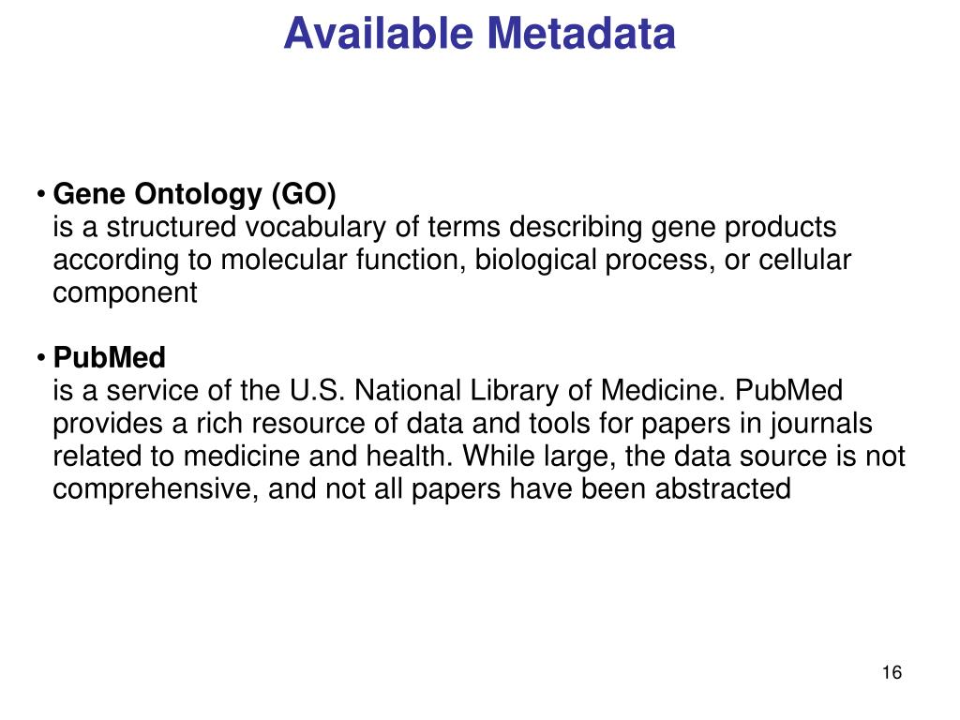Screen dimensions: 960x720
Task: Select the bold 'PubMed' heading
Action: [110, 357]
